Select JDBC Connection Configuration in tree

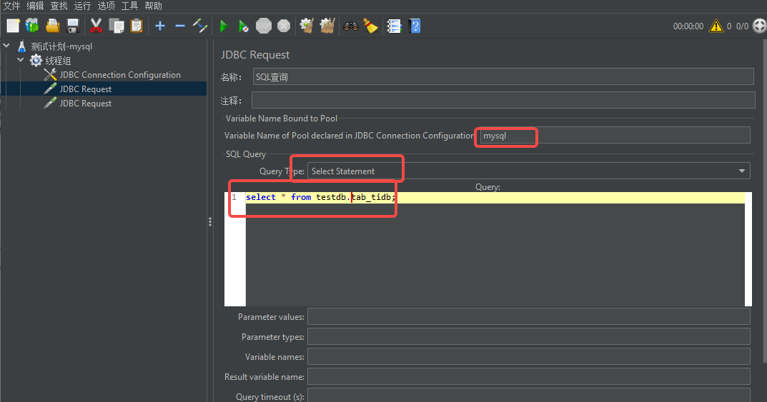point(120,75)
